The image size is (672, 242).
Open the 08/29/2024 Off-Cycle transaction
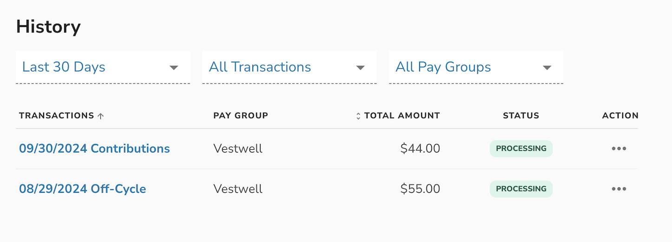pos(82,189)
